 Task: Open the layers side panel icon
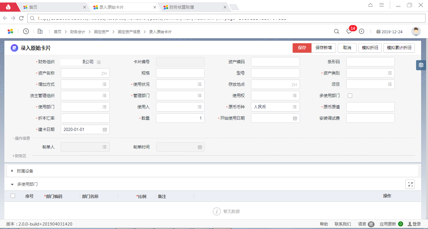421,65
